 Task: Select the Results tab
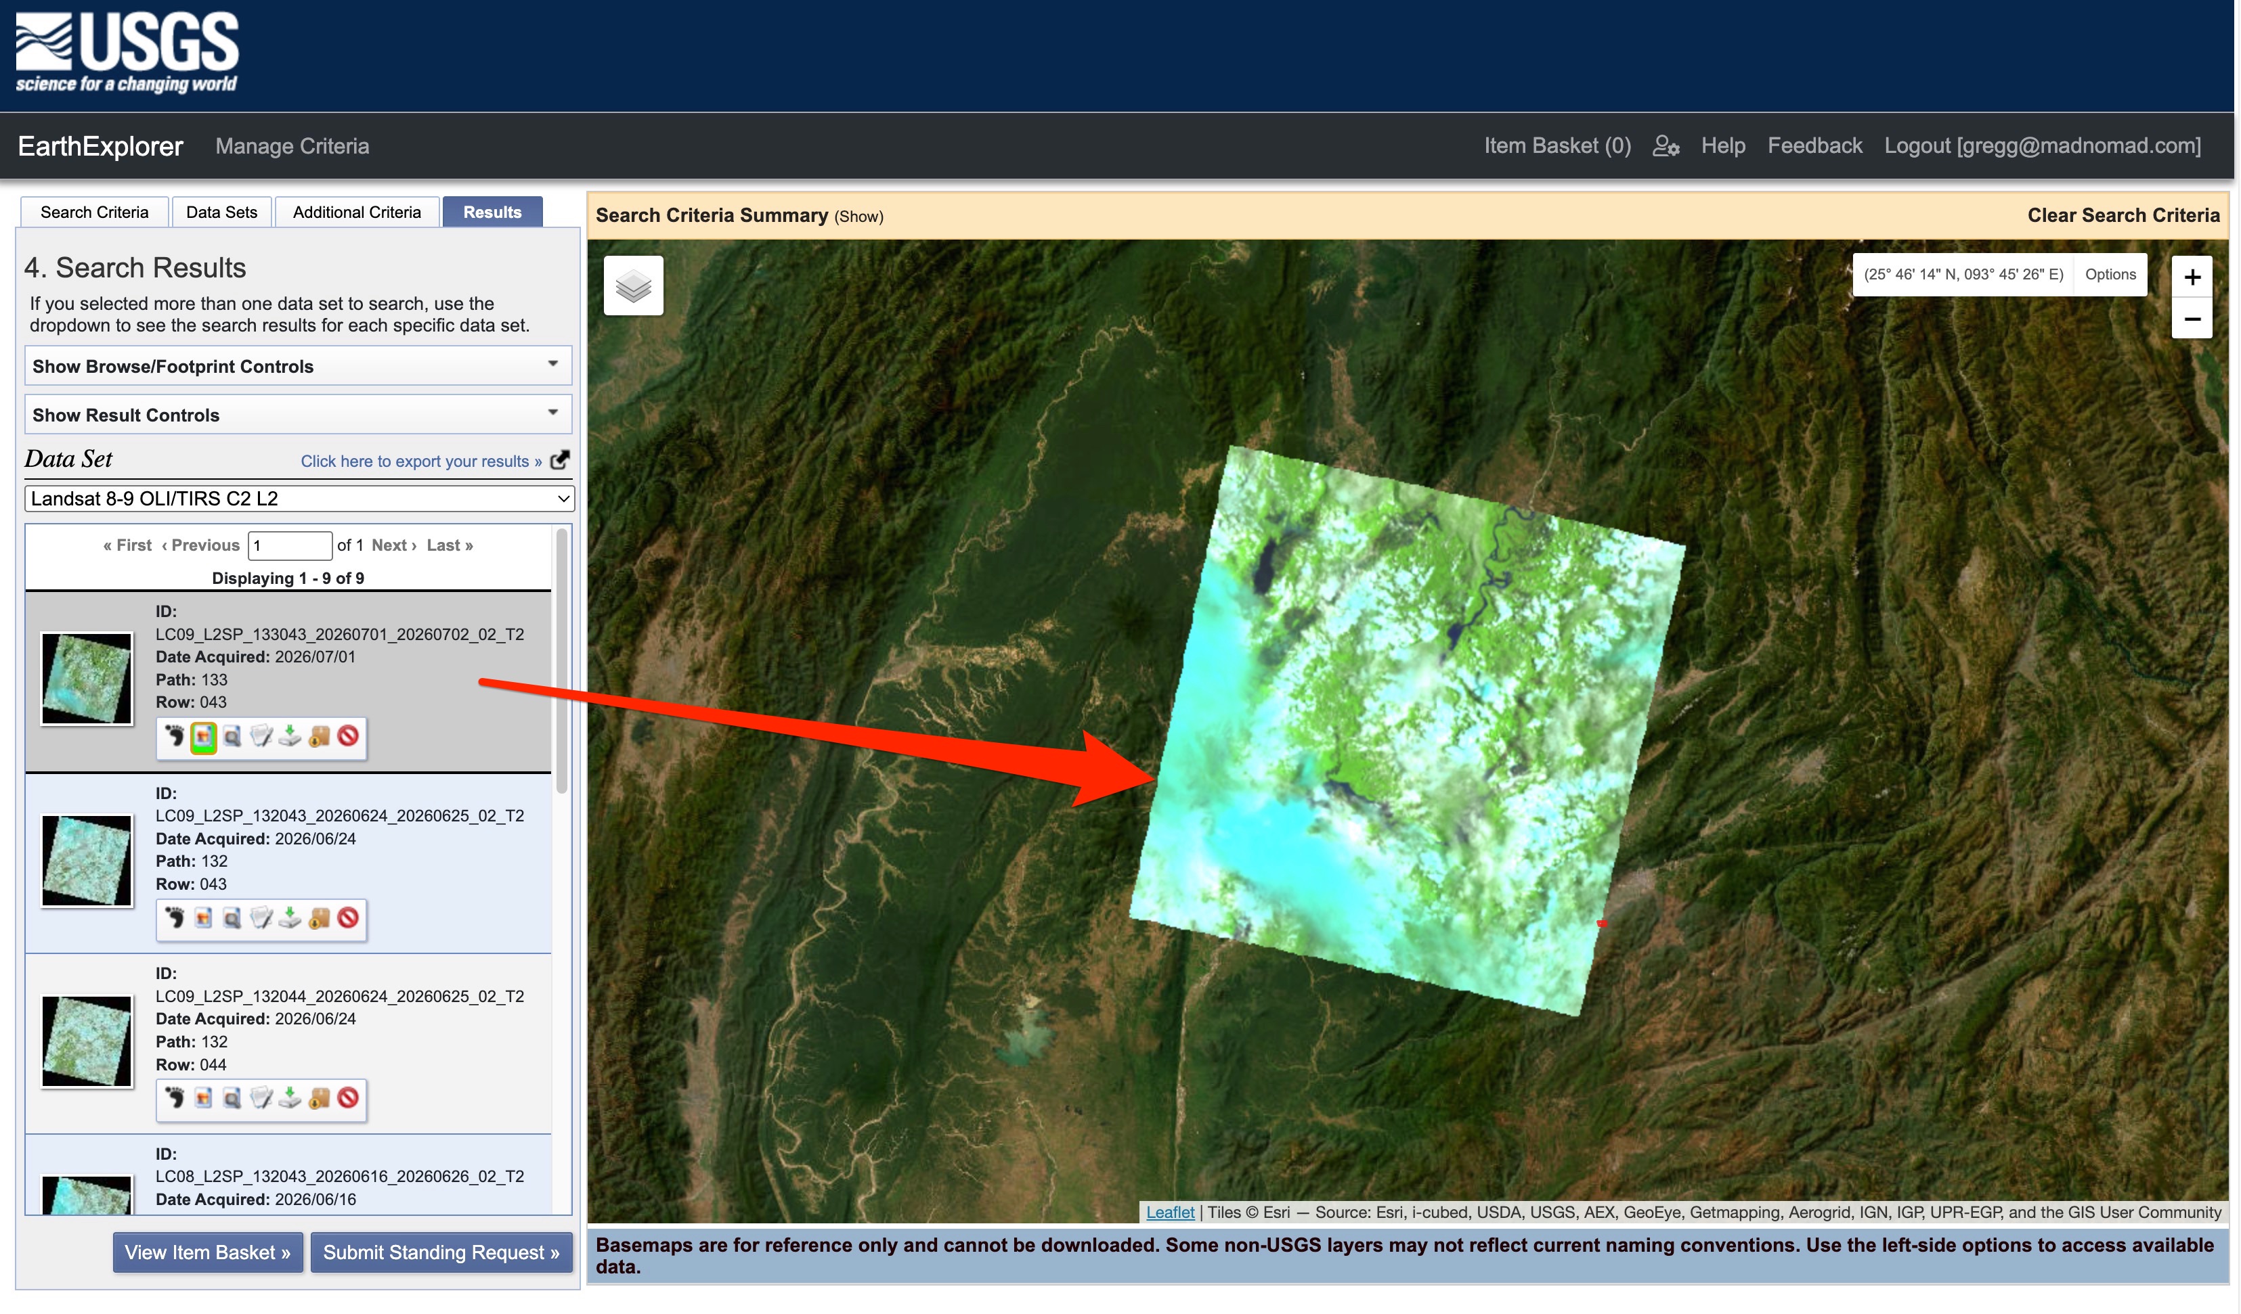pos(493,212)
